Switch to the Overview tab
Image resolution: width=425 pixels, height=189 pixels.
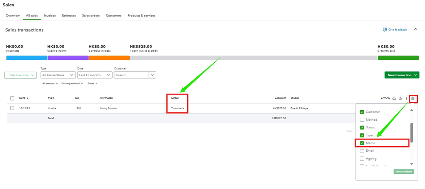click(x=13, y=16)
